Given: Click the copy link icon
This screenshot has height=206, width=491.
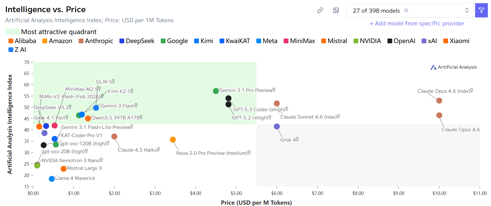Looking at the screenshot, I should pyautogui.click(x=320, y=10).
